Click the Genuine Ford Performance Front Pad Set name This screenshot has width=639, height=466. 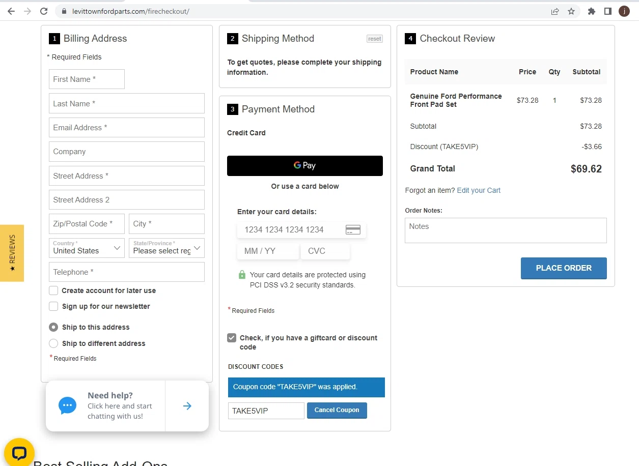(x=456, y=100)
